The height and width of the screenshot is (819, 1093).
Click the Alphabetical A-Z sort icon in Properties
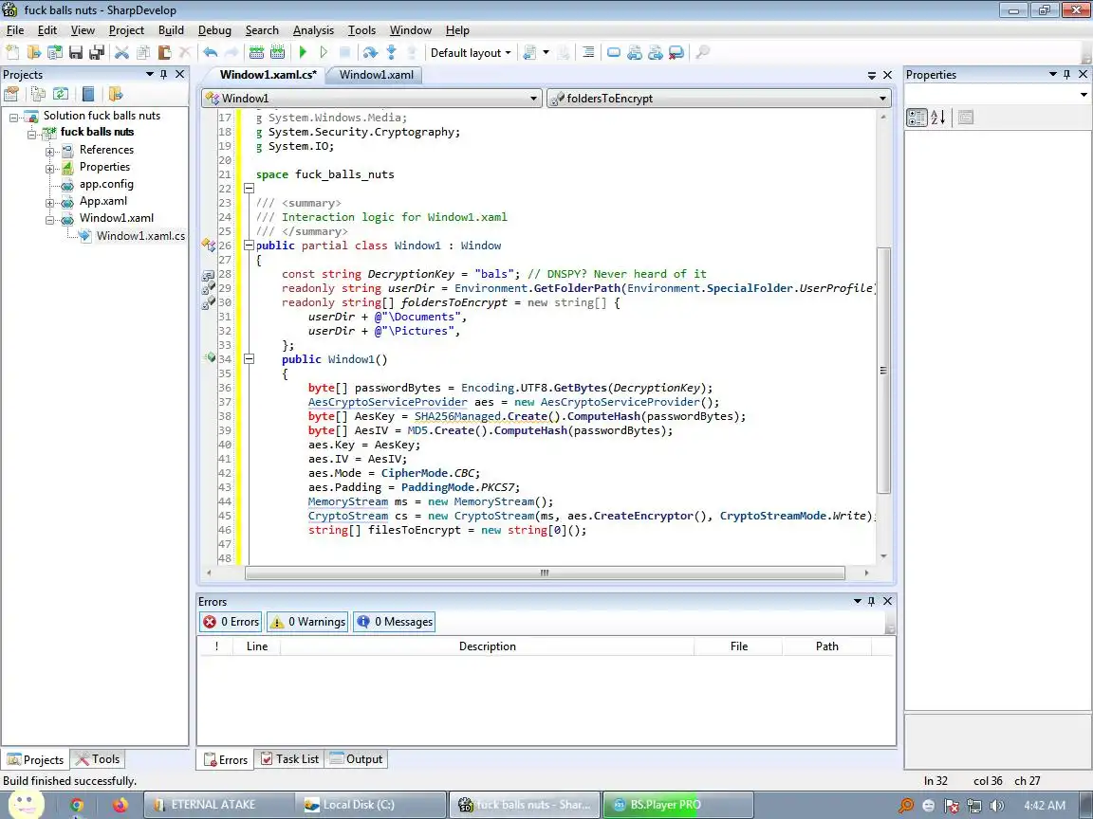point(938,117)
